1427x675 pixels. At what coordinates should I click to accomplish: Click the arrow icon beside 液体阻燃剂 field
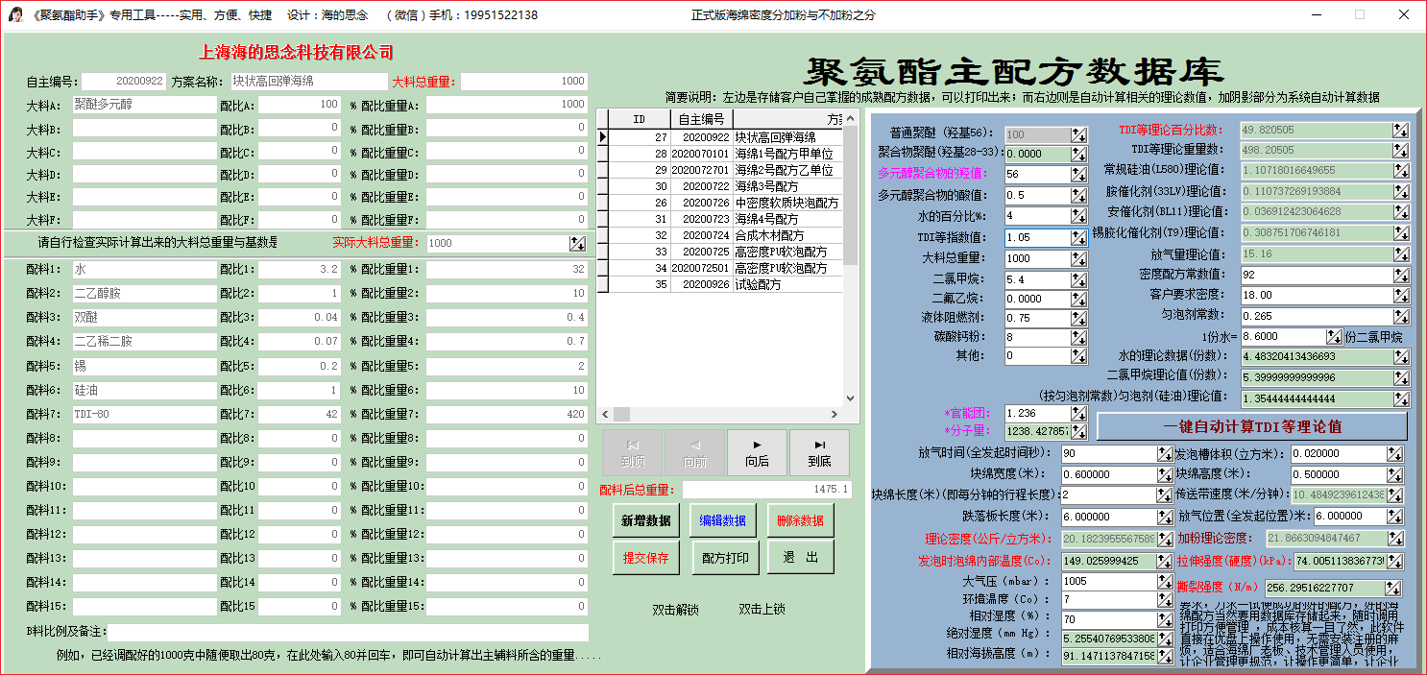click(x=1078, y=319)
